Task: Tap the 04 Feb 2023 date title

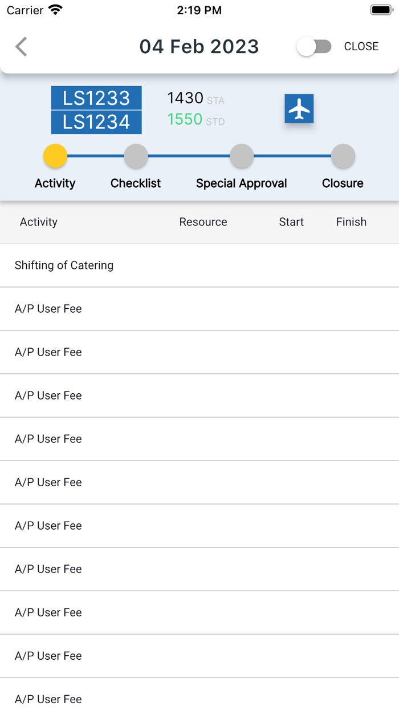Action: coord(199,47)
